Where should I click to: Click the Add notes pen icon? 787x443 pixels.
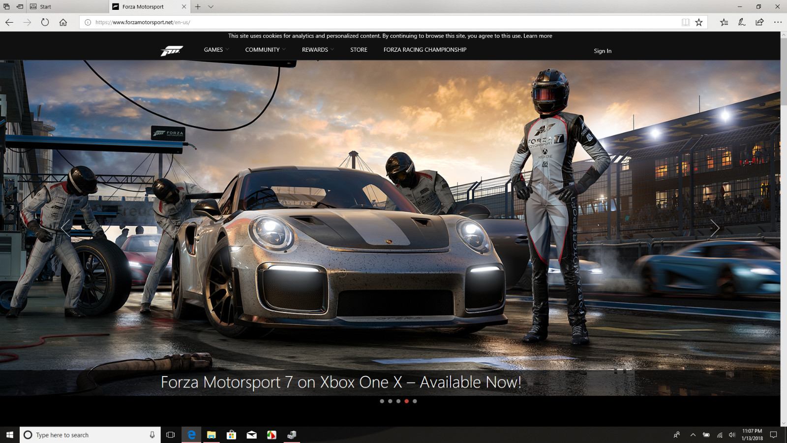click(742, 22)
